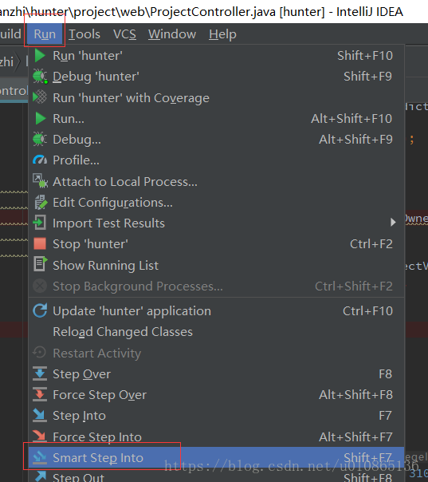Choose Debug 'hunter' menu entry
The height and width of the screenshot is (482, 428).
216,77
